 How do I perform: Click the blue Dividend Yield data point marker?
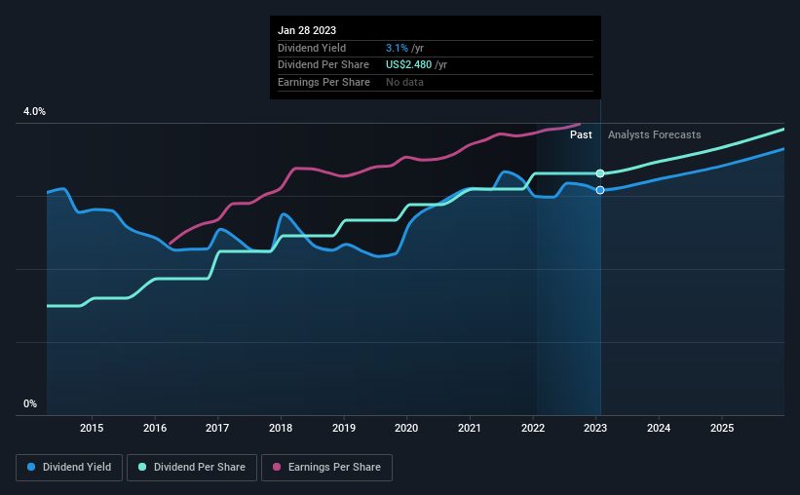(x=600, y=190)
